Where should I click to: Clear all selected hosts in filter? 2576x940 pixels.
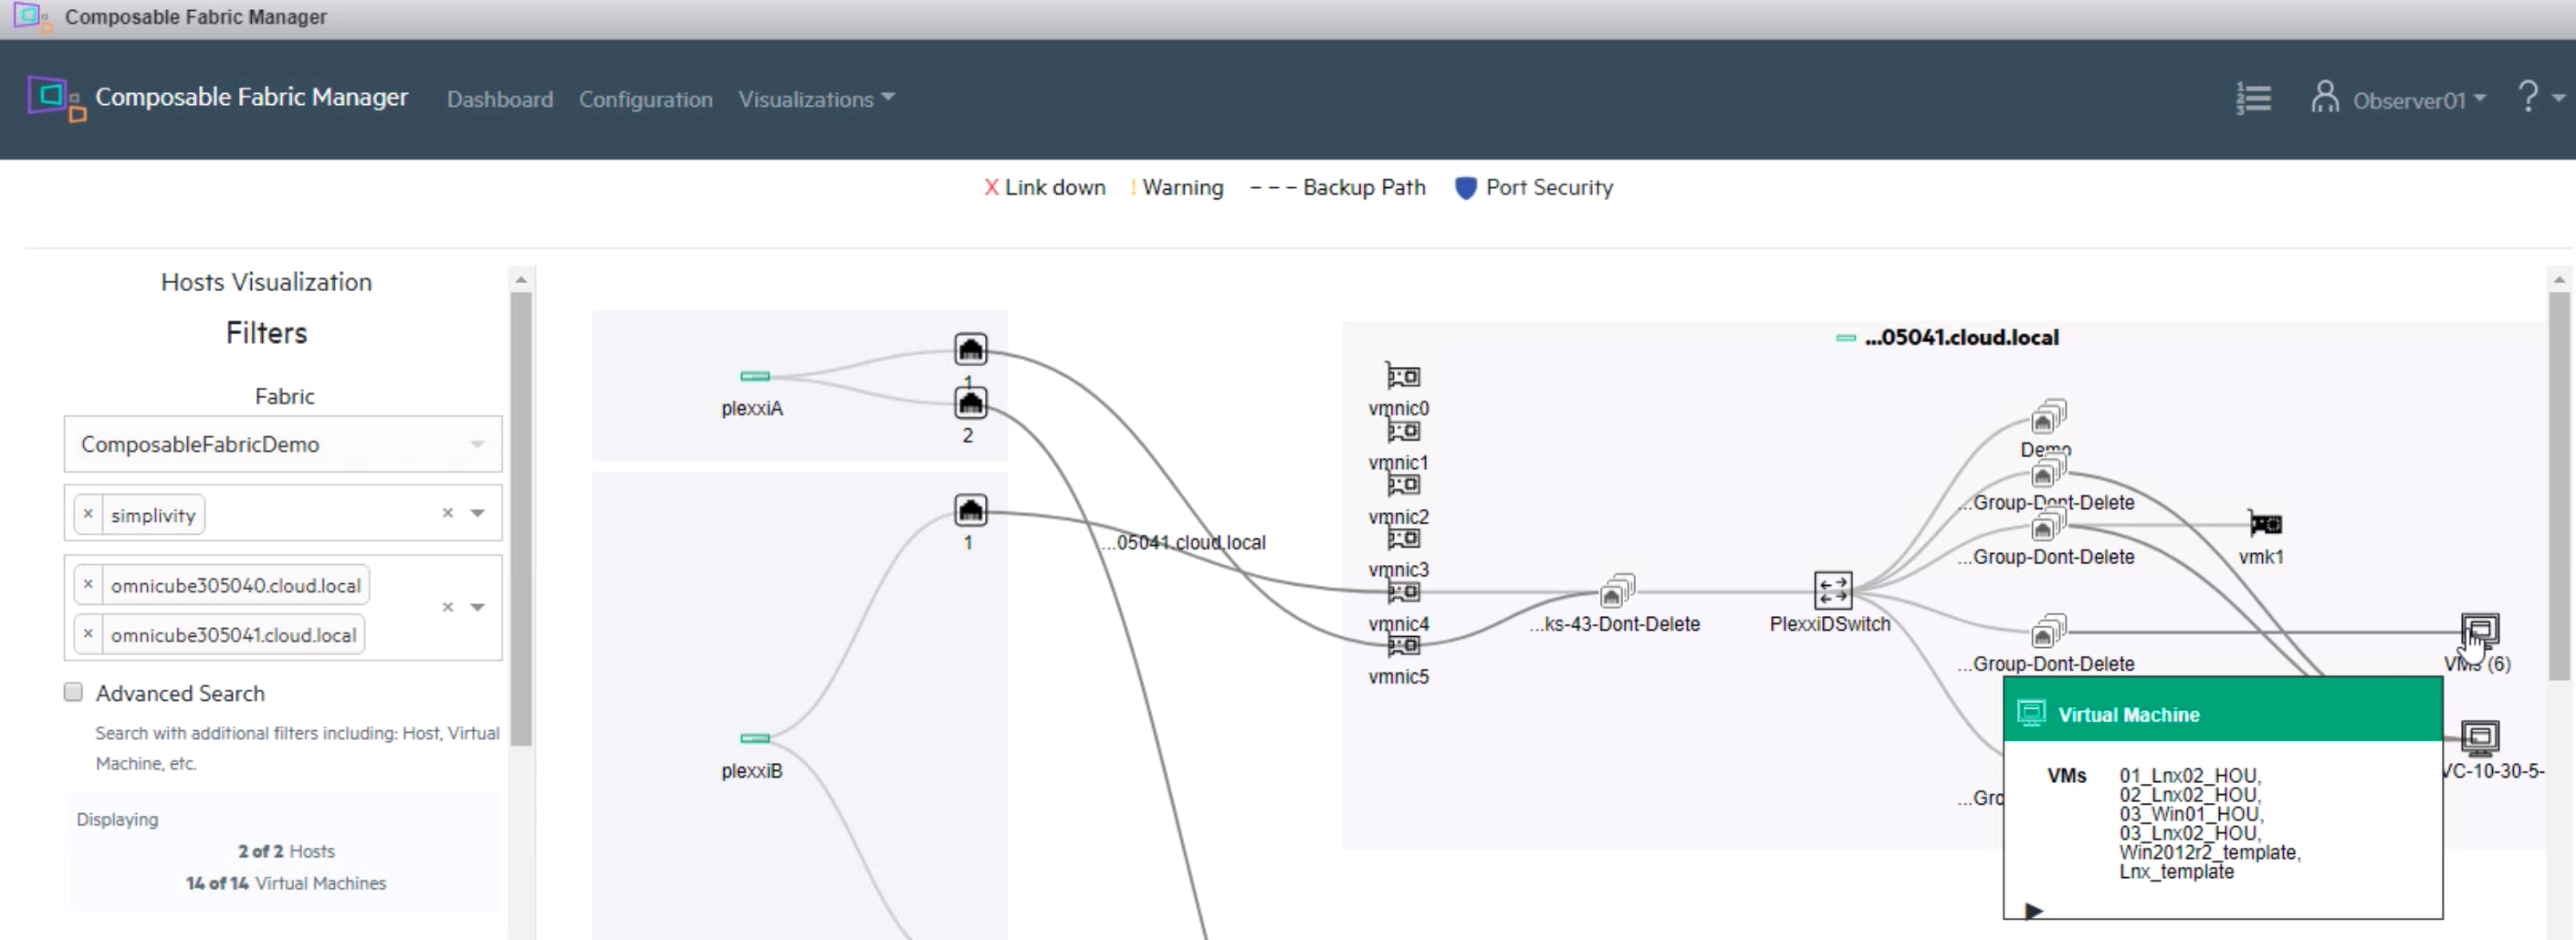pyautogui.click(x=448, y=607)
